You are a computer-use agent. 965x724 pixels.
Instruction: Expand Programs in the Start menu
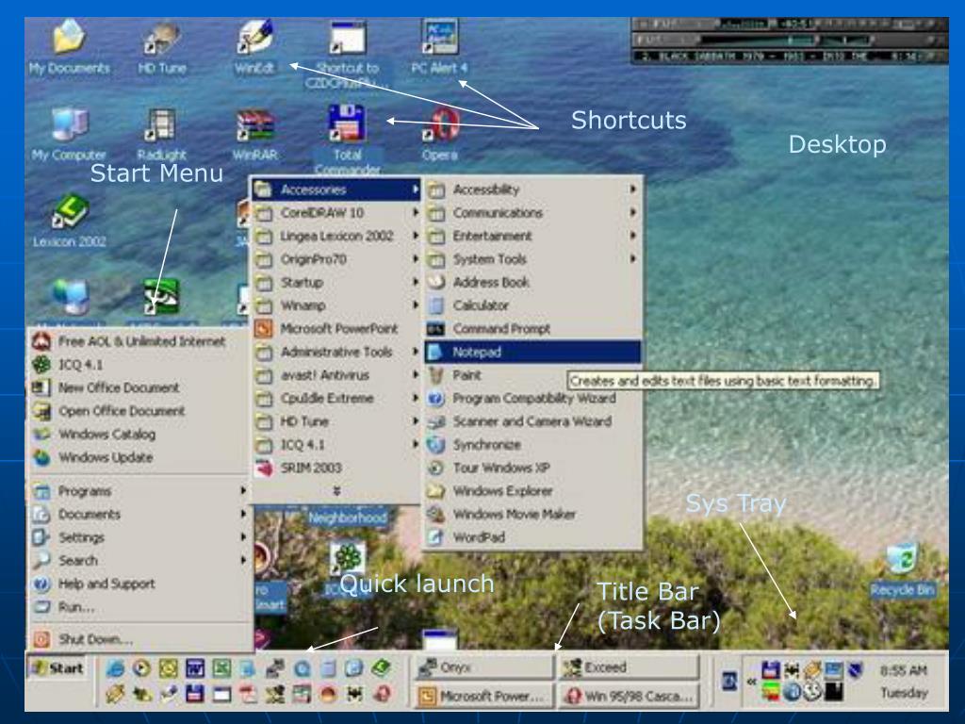click(x=139, y=491)
